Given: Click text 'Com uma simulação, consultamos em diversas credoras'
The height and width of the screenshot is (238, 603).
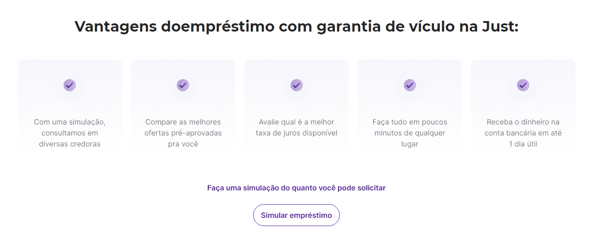Looking at the screenshot, I should pos(70,133).
